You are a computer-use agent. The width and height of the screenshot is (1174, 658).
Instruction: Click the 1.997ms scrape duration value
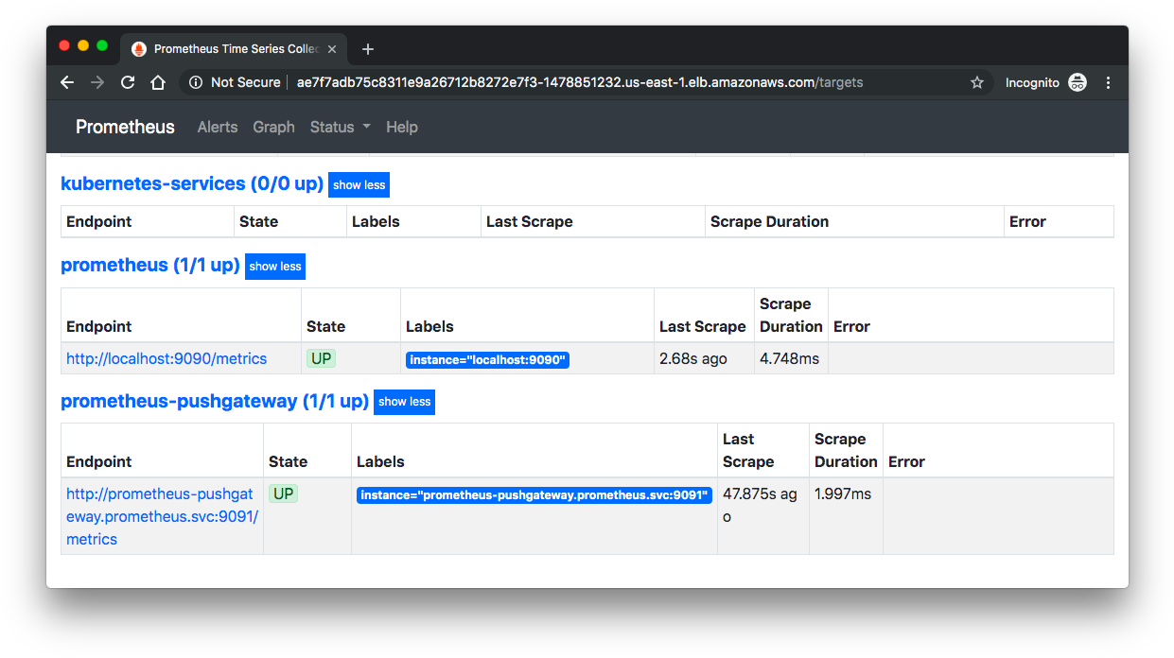pos(843,493)
